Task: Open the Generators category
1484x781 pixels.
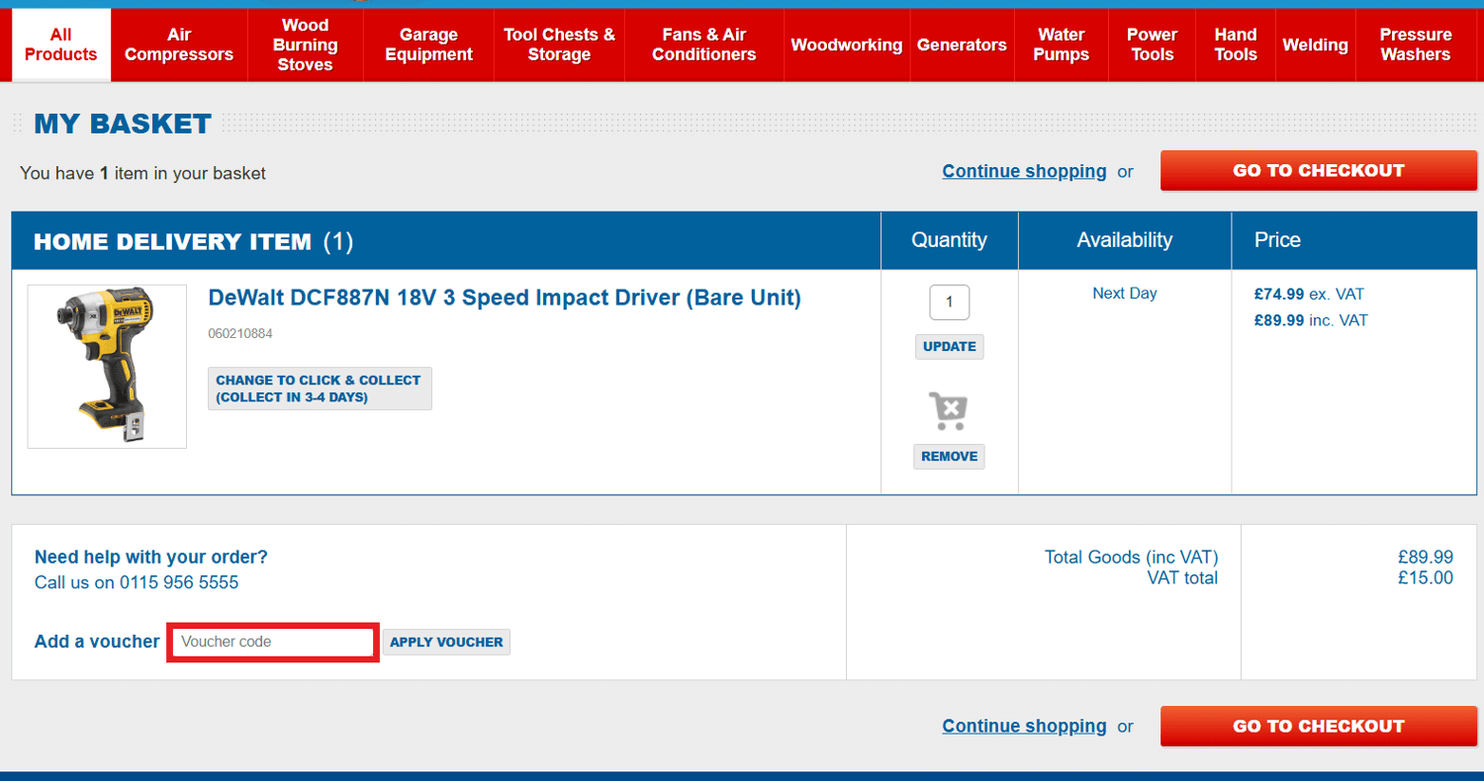Action: click(962, 44)
